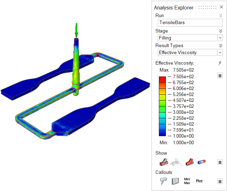The height and width of the screenshot is (191, 227).
Task: Create a callout with the speech bubble icon
Action: (163, 181)
